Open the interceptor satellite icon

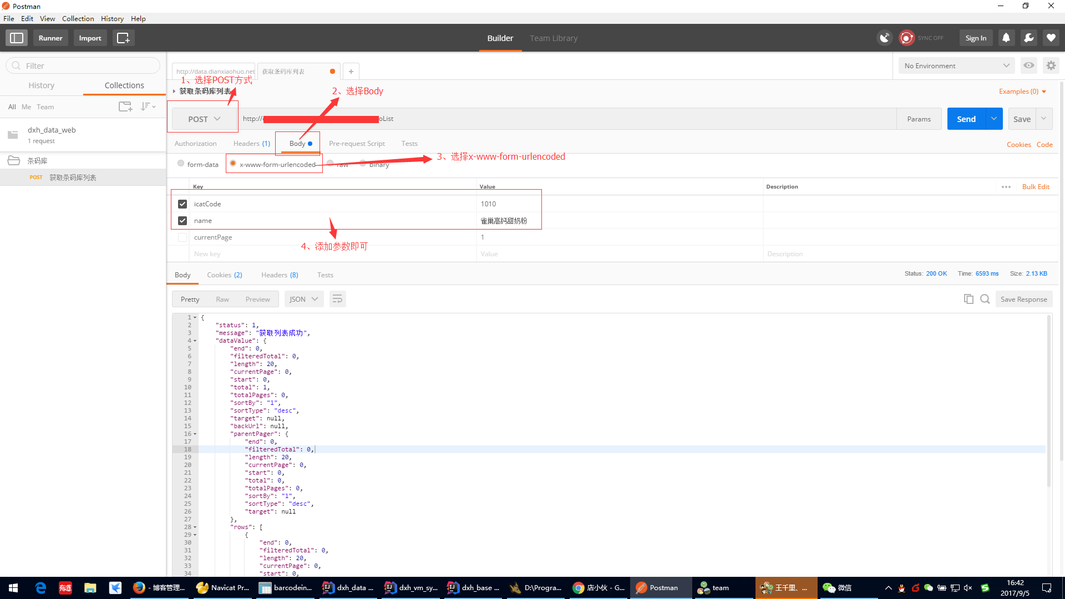point(884,38)
